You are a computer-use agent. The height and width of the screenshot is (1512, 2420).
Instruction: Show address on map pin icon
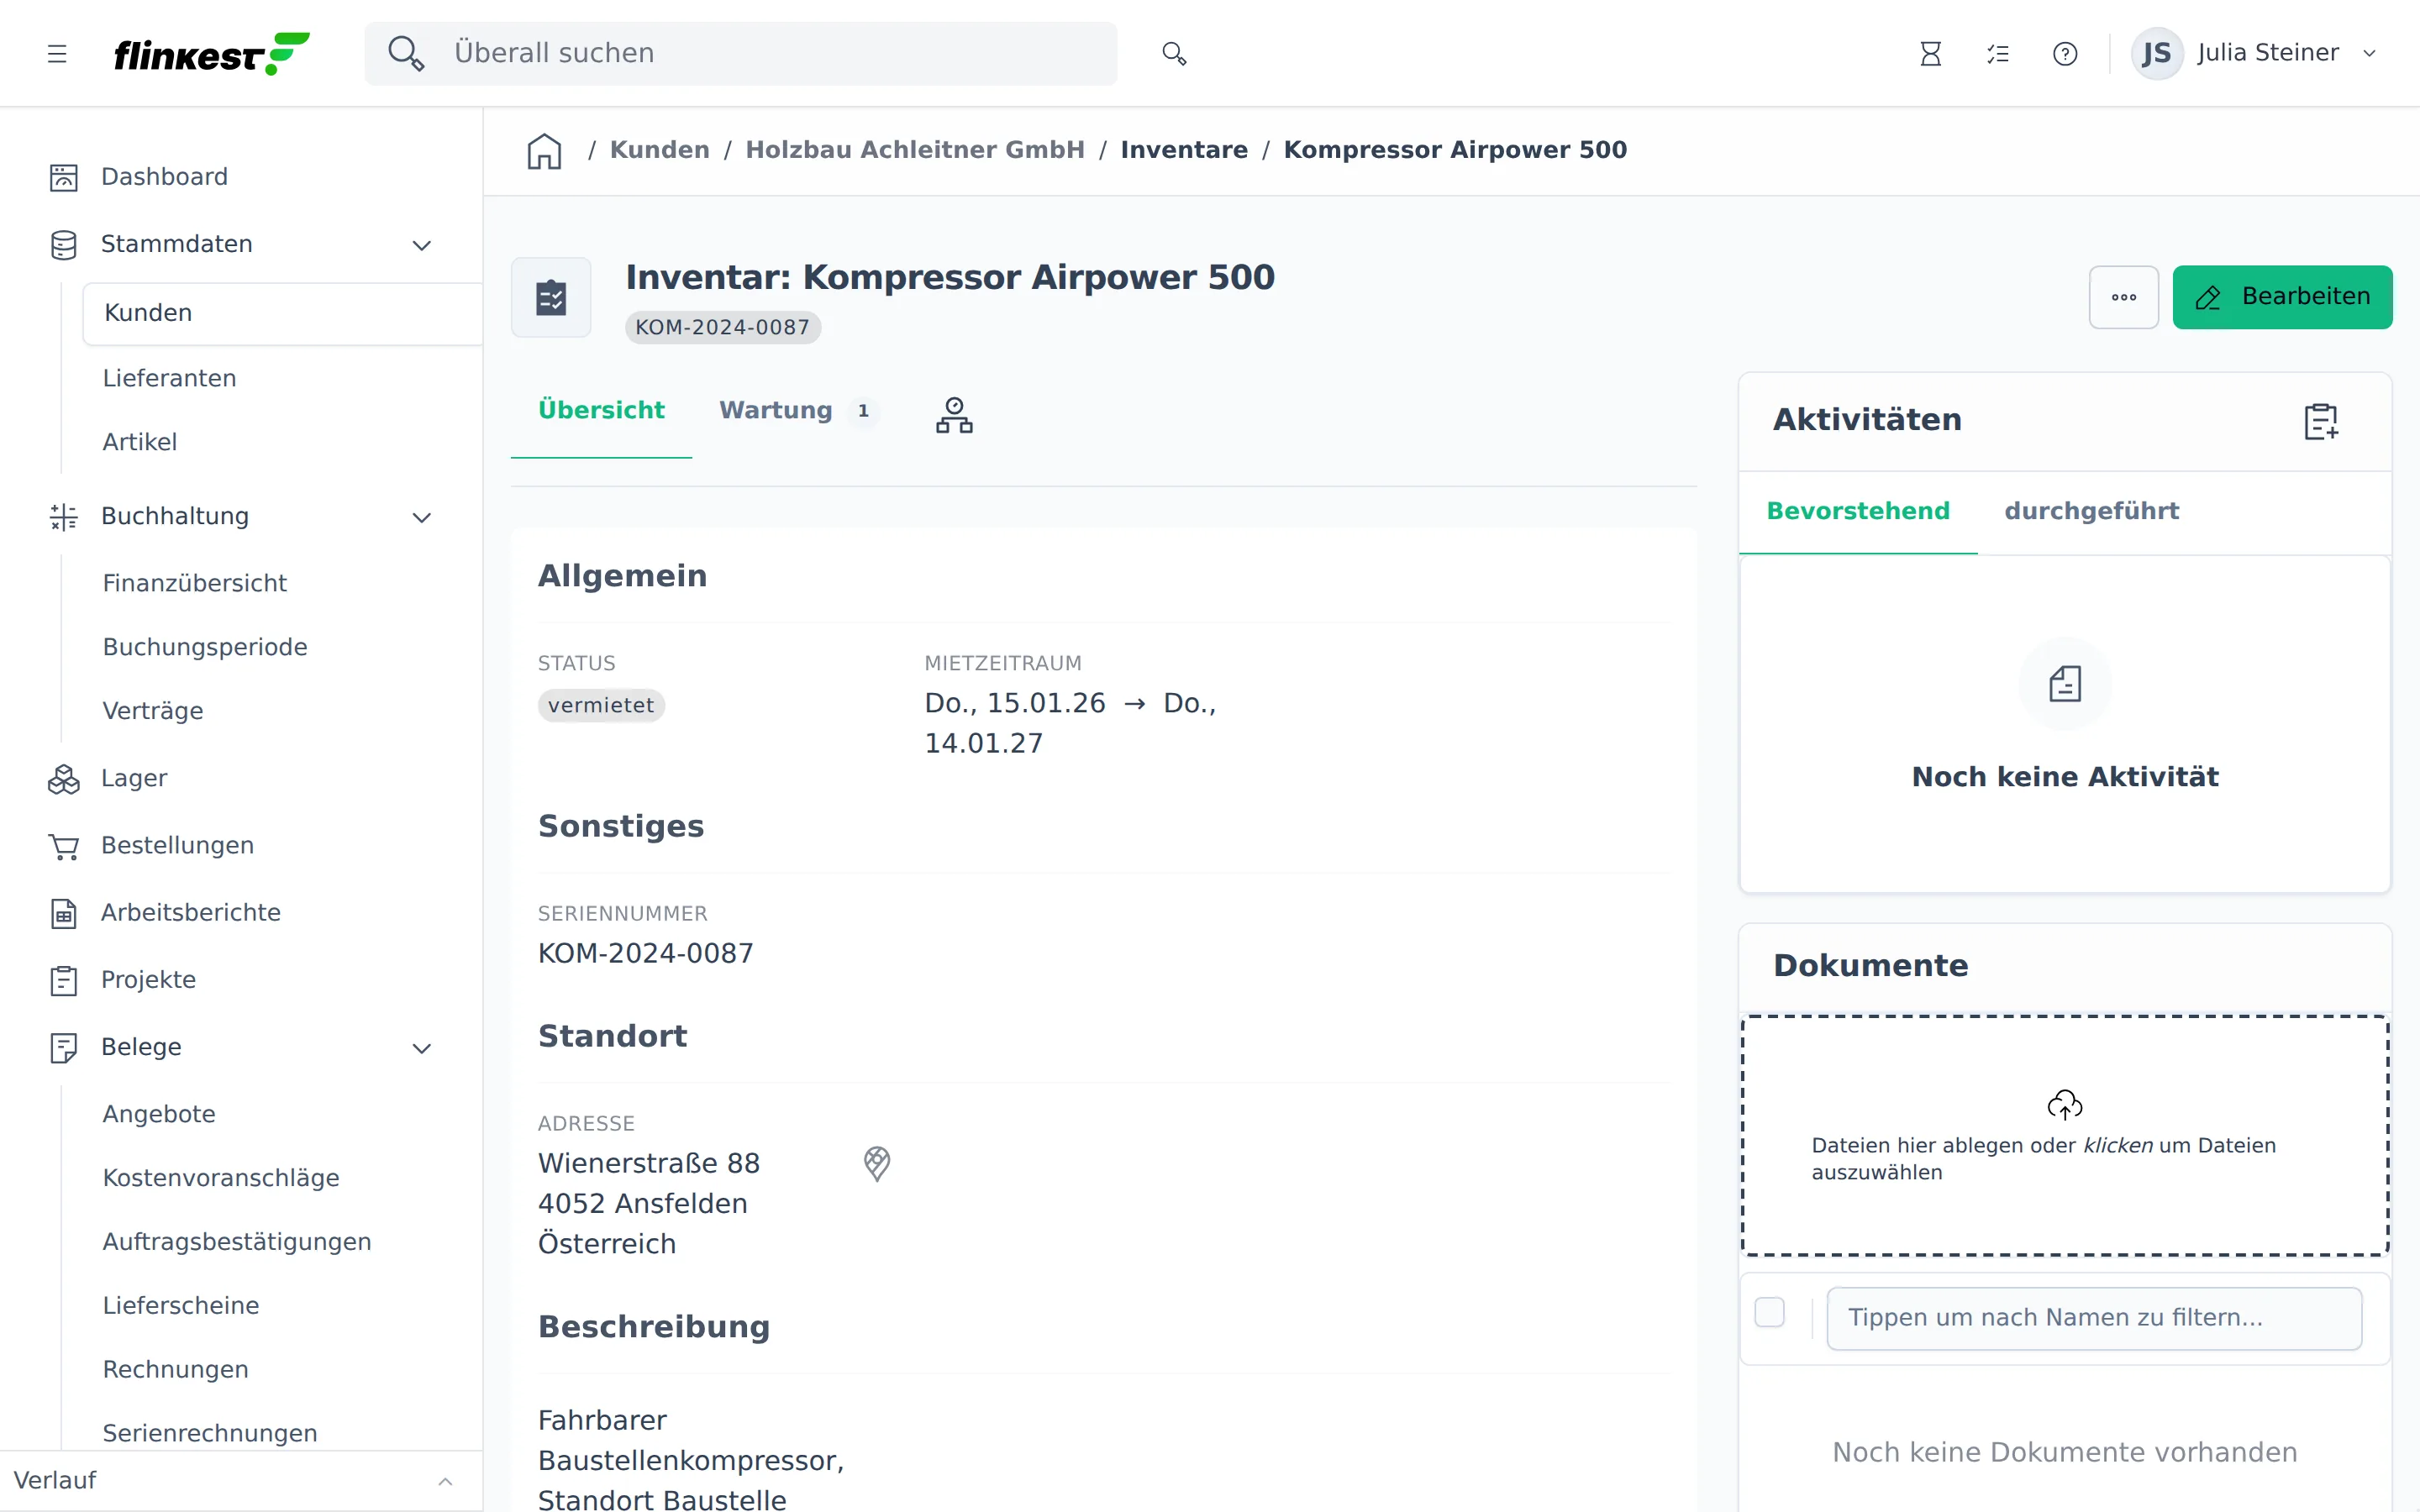coord(877,1163)
